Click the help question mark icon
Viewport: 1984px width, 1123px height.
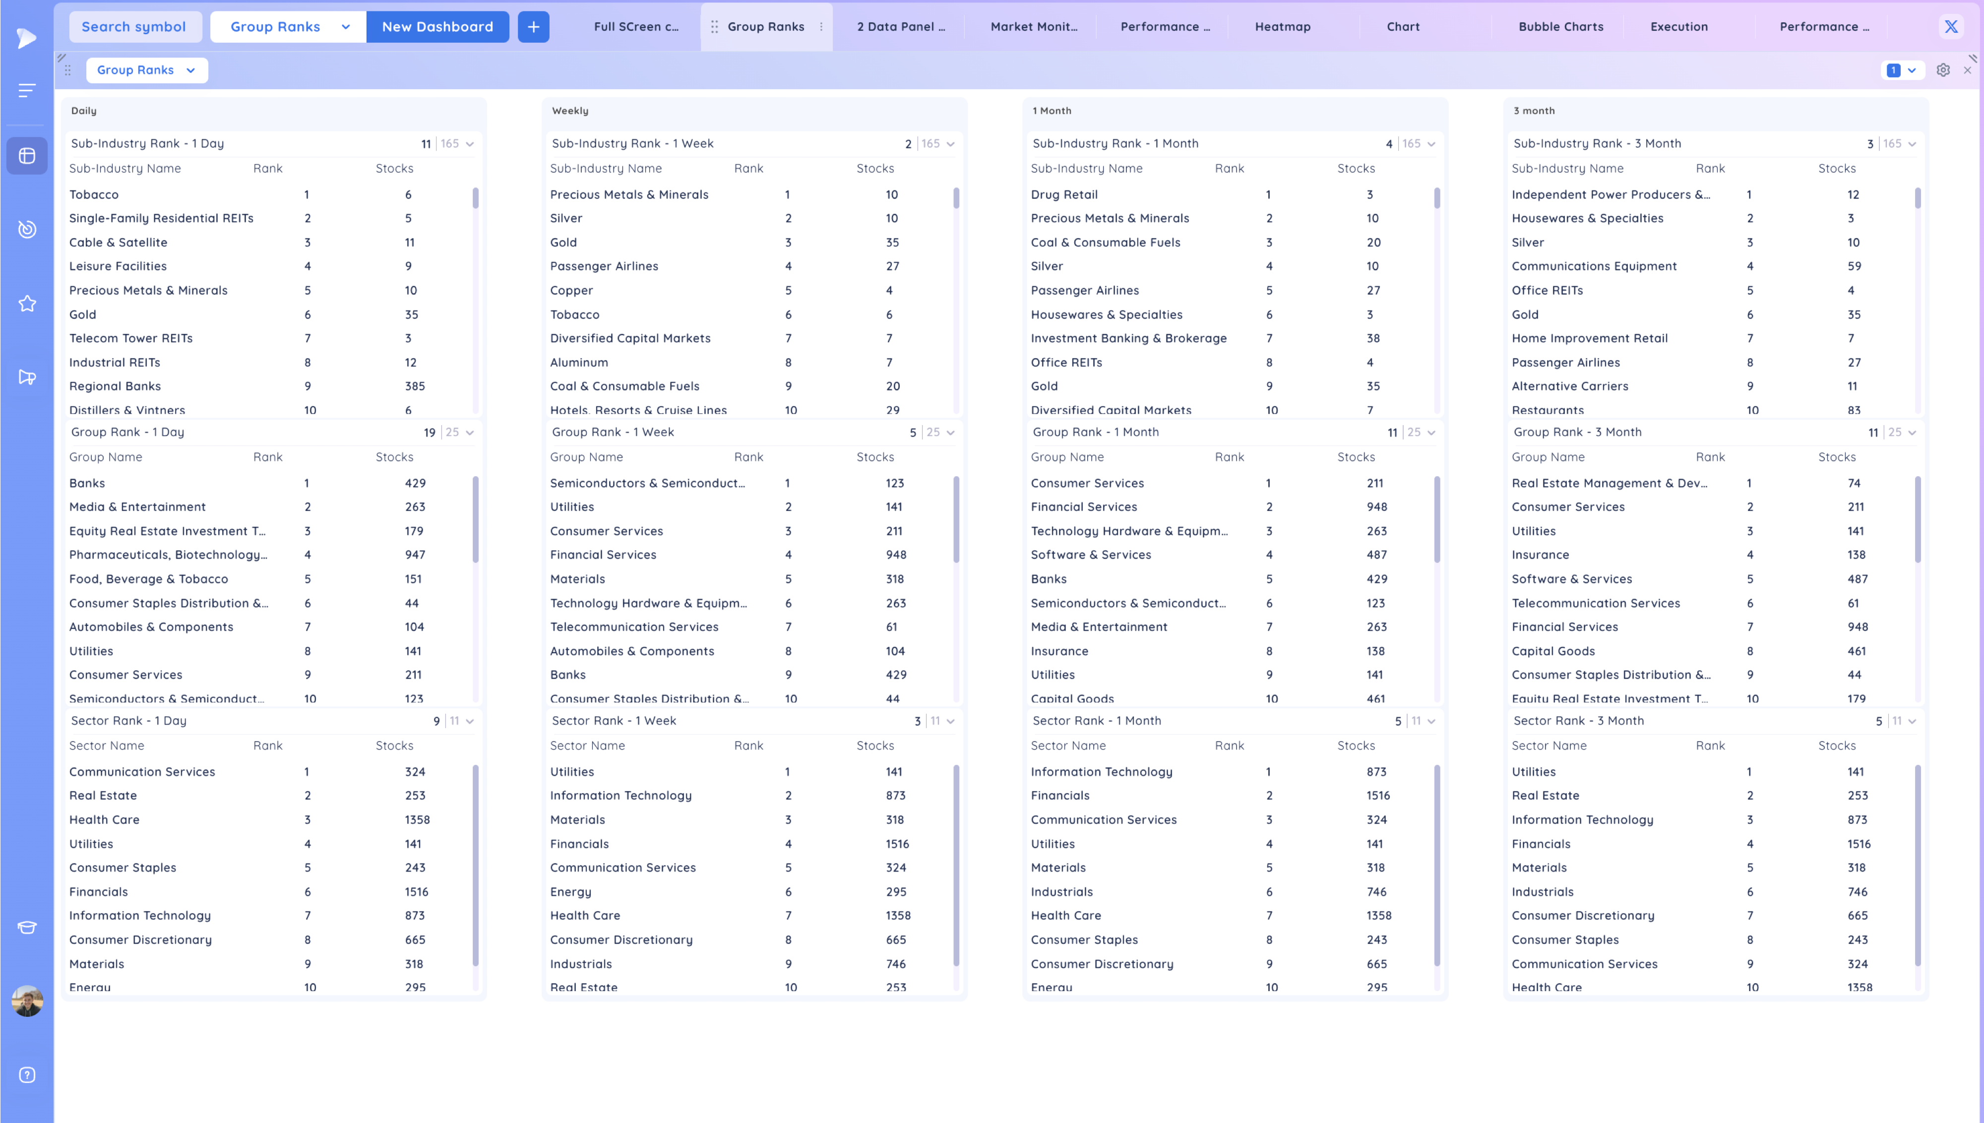[27, 1075]
